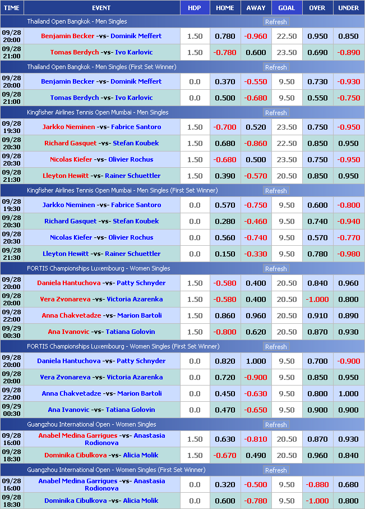365x509 pixels.
Task: Refresh Guangzhou Women Singles First Set Winner section
Action: (275, 470)
